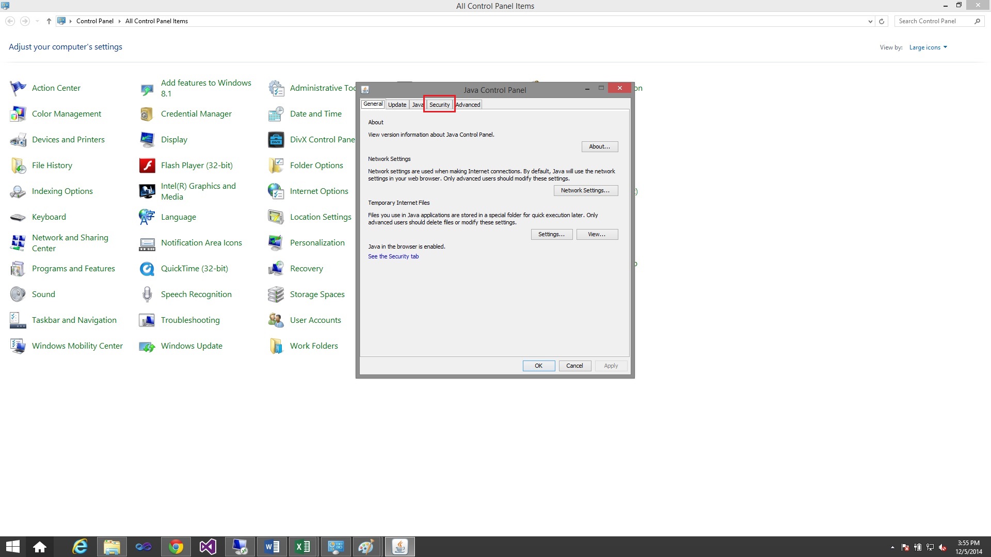Expand the View by Large icons dropdown
The width and height of the screenshot is (991, 557).
click(x=928, y=47)
